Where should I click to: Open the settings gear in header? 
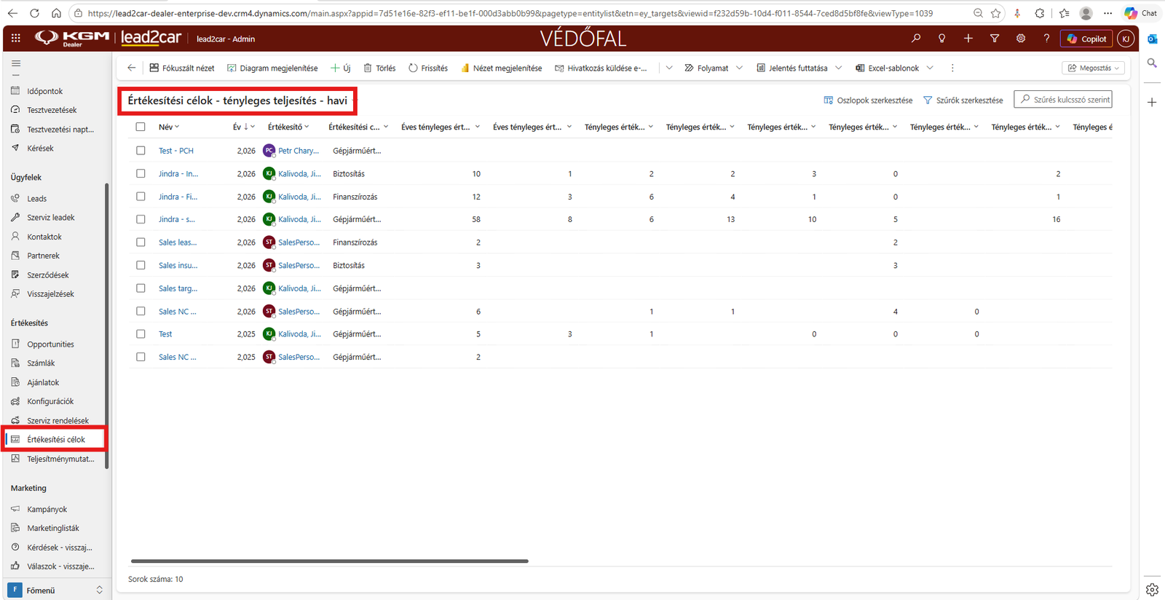1021,39
